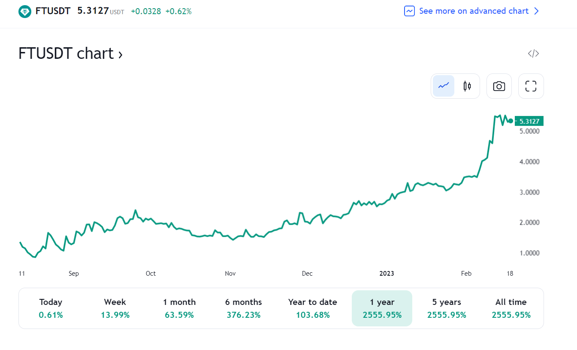Viewport: 577px width, 350px height.
Task: Click the FTUSDT coin logo icon
Action: 25,11
